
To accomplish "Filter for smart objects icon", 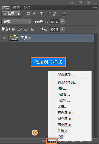I will [55, 14].
